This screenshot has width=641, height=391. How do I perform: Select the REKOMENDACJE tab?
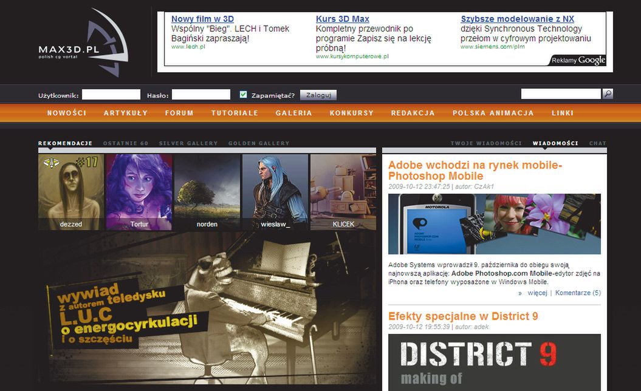66,143
